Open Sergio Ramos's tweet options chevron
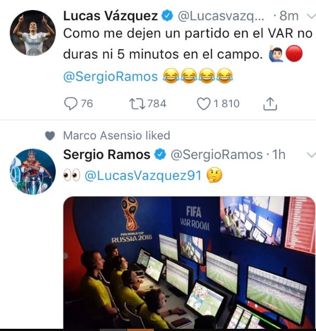This screenshot has height=331, width=316. point(311,155)
